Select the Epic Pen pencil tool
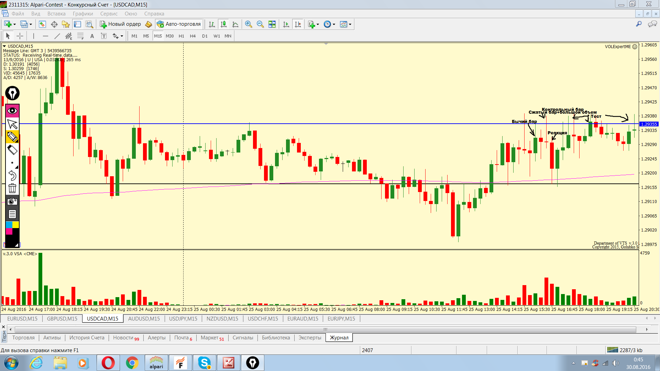Viewport: 660px width, 371px height. (12, 137)
